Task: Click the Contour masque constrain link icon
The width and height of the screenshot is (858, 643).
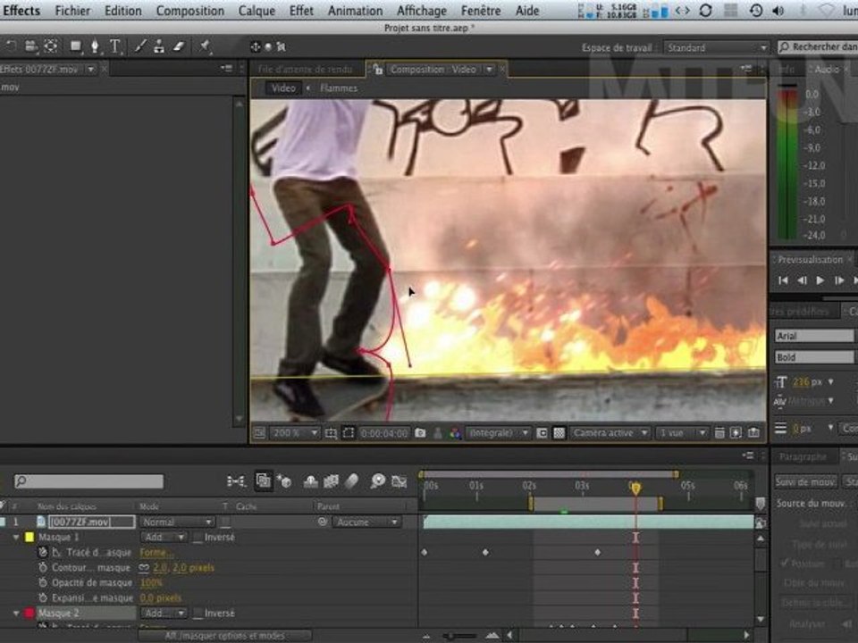Action: tap(144, 568)
